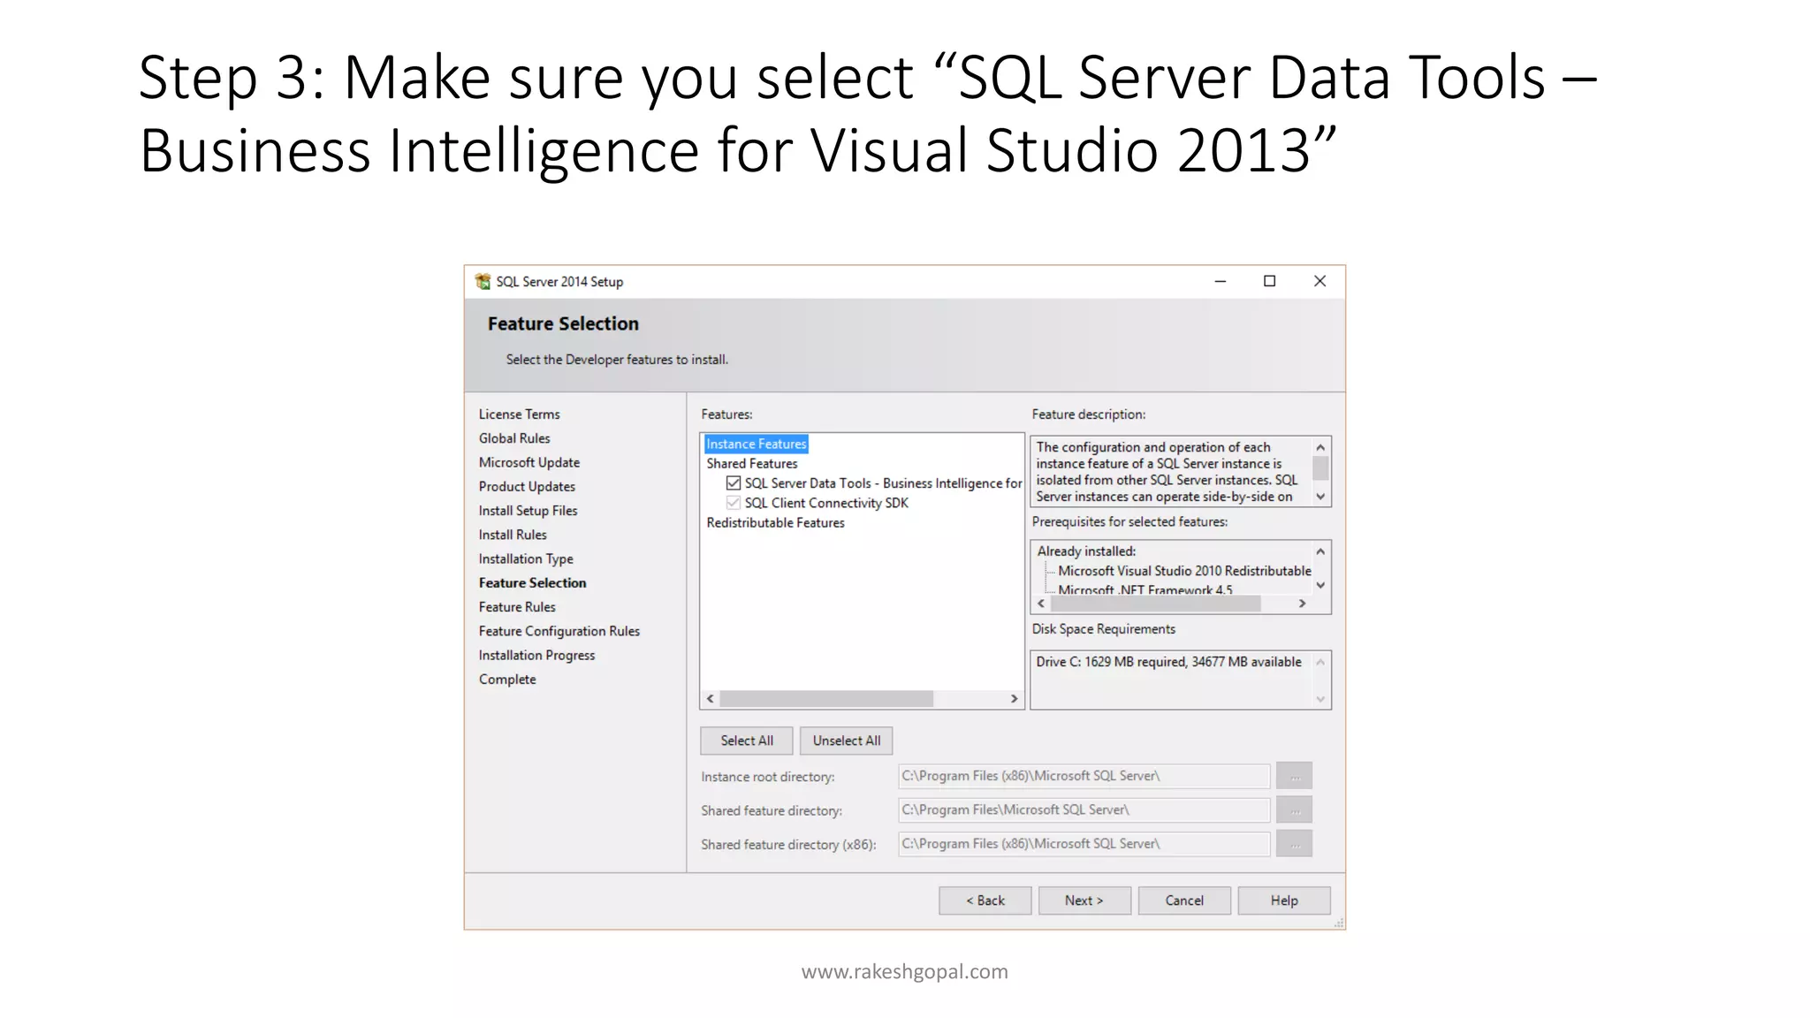
Task: Select Instance Features in the features tree
Action: point(757,444)
